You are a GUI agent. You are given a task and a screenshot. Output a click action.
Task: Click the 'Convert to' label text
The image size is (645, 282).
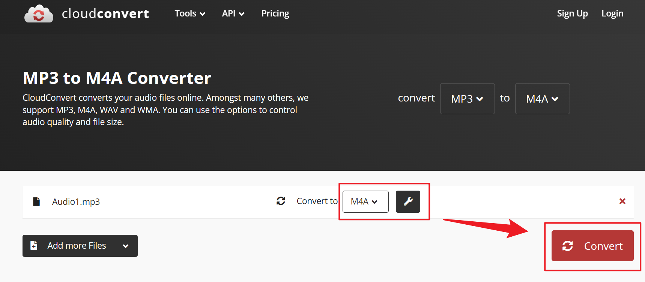317,201
